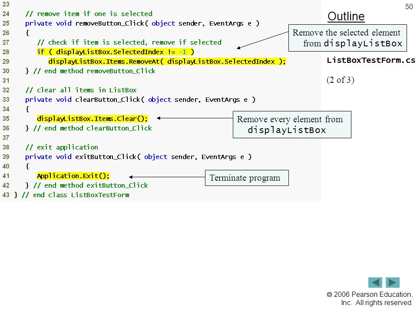417x312 pixels.
Task: Select the ListBoxTestForm.cs file name
Action: pyautogui.click(x=371, y=60)
